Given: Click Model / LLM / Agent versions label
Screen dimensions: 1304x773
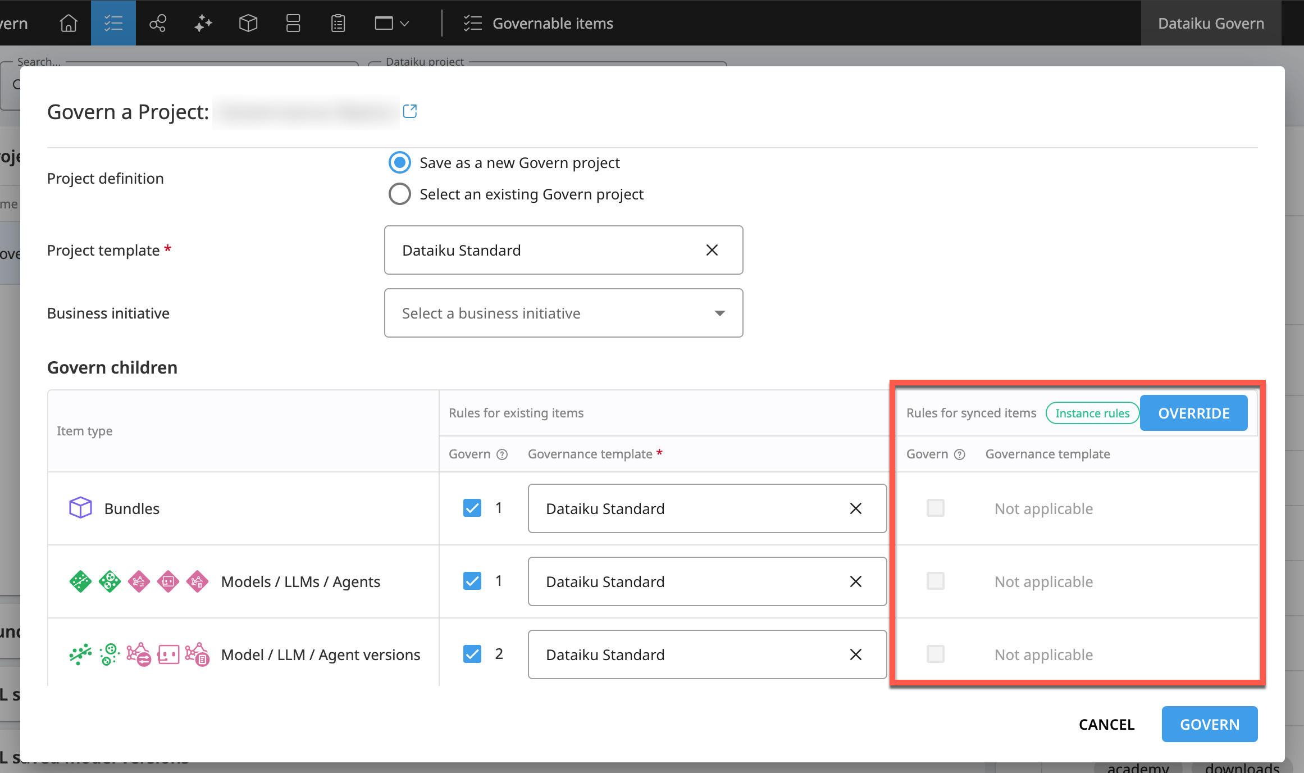Looking at the screenshot, I should (321, 654).
